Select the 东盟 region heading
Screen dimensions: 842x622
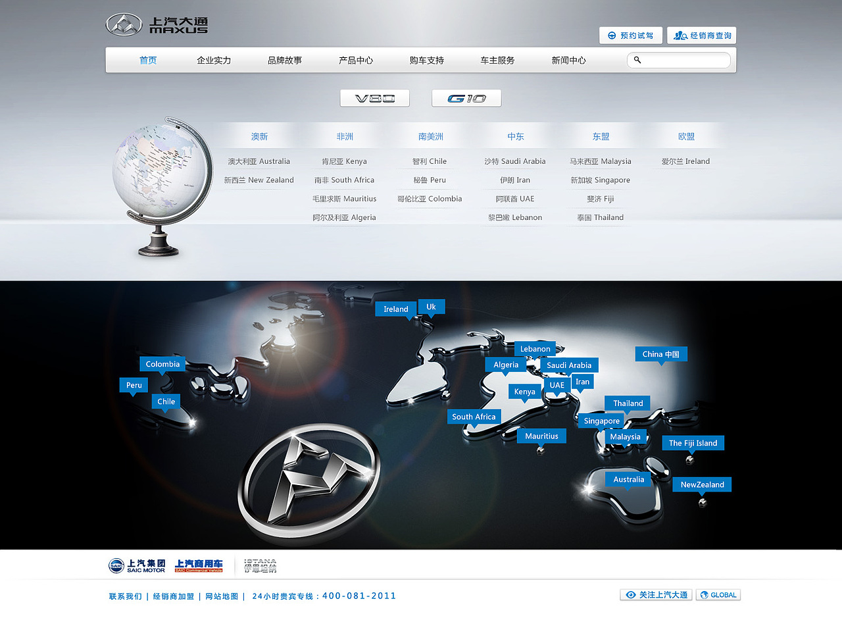point(601,137)
